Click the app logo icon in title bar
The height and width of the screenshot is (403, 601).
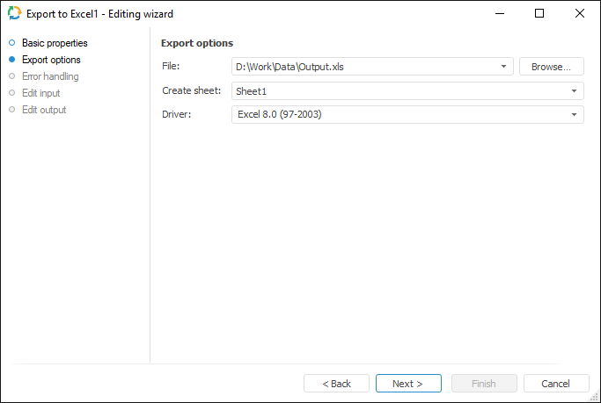[x=14, y=14]
